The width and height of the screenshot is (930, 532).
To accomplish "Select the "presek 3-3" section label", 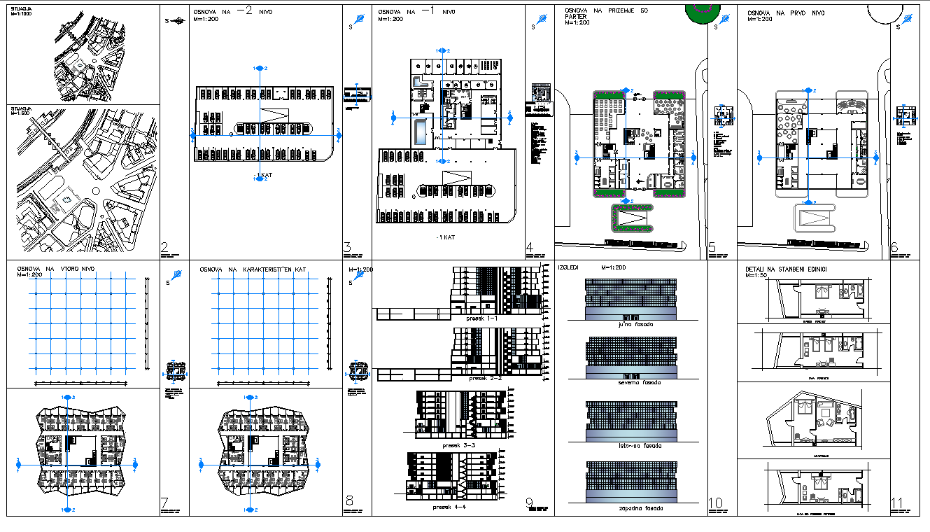I will pyautogui.click(x=459, y=444).
